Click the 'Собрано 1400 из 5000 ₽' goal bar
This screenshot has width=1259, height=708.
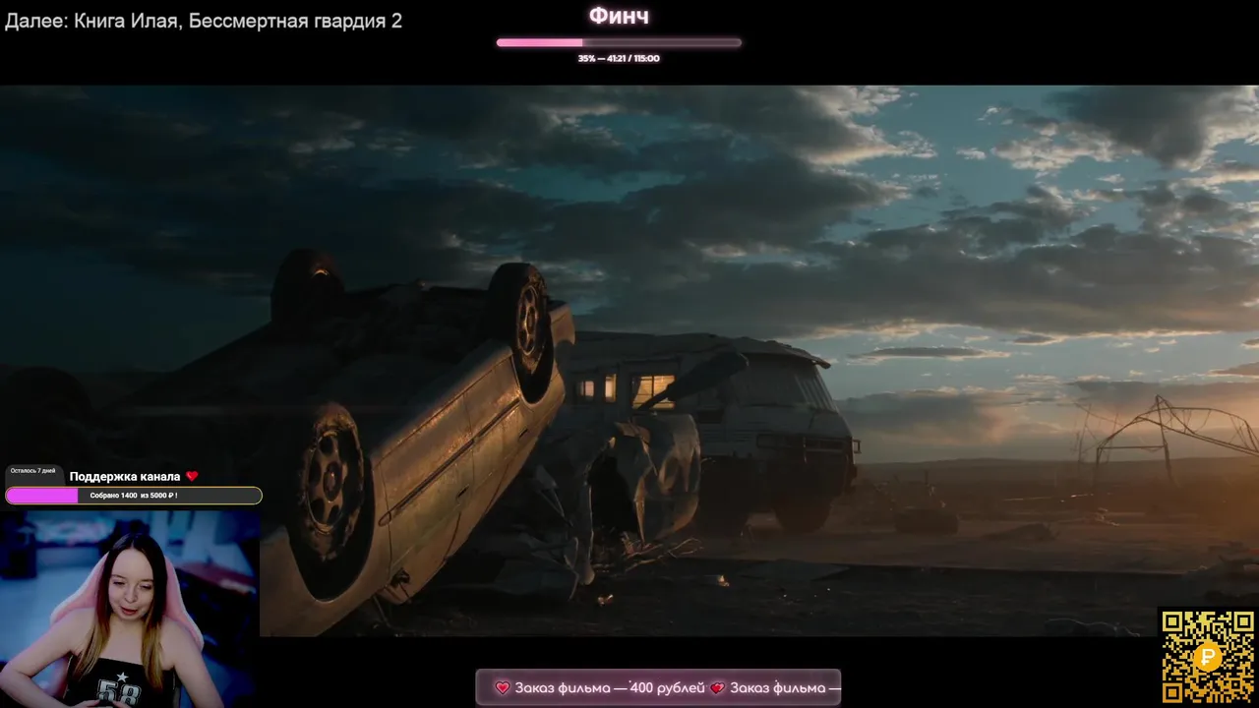(x=134, y=496)
